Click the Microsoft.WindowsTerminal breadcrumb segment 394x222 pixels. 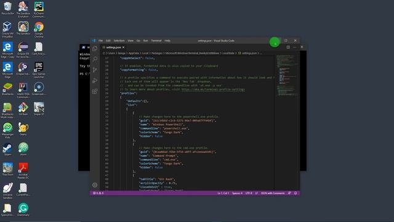click(192, 53)
